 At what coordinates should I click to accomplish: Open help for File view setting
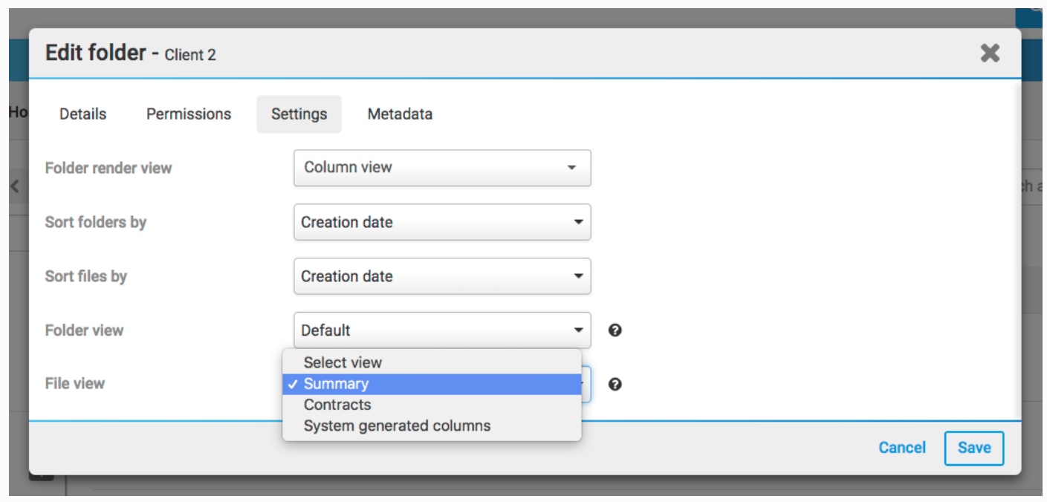click(x=615, y=384)
